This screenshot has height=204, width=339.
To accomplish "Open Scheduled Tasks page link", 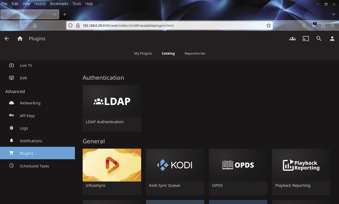I will point(37,166).
